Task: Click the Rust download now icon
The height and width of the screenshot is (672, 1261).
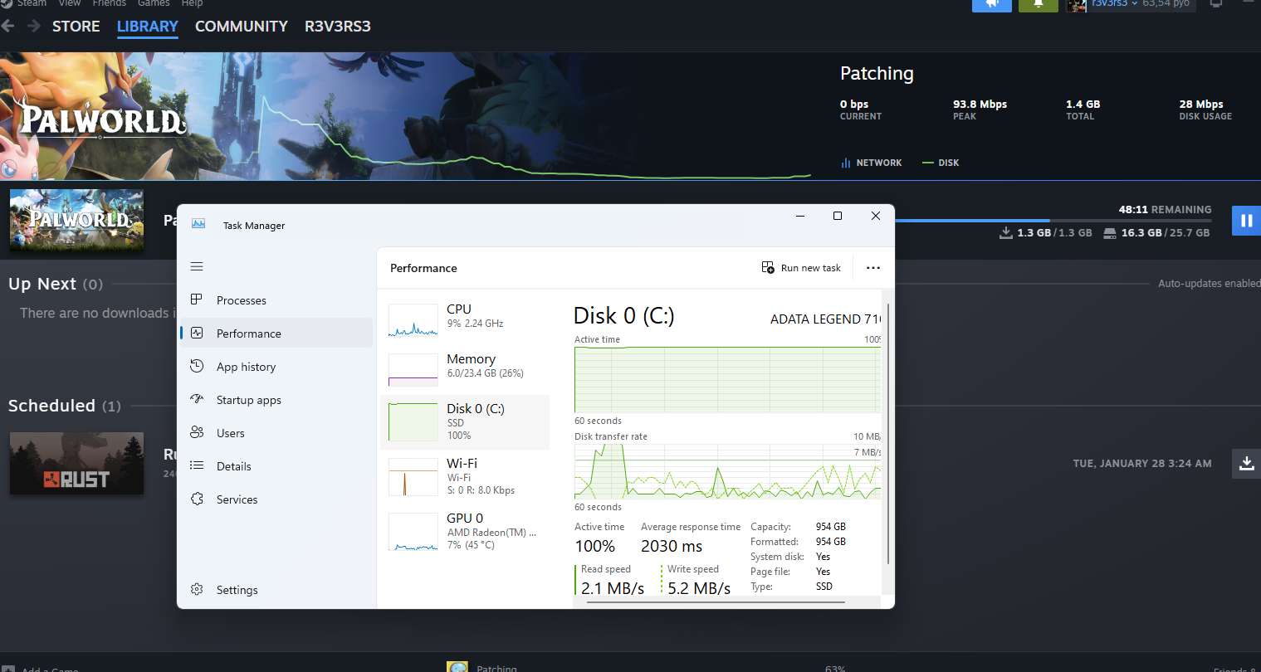Action: [x=1245, y=463]
